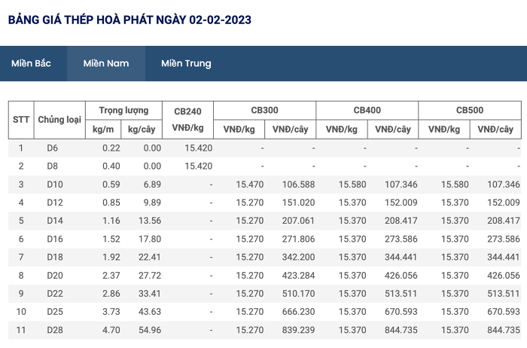The width and height of the screenshot is (527, 348).
Task: Click the CB300 group header
Action: (x=264, y=110)
